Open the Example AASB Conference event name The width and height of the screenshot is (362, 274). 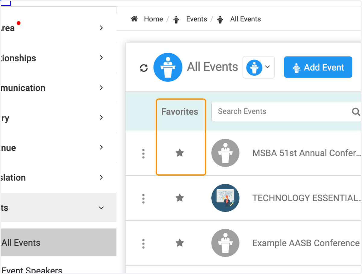306,243
